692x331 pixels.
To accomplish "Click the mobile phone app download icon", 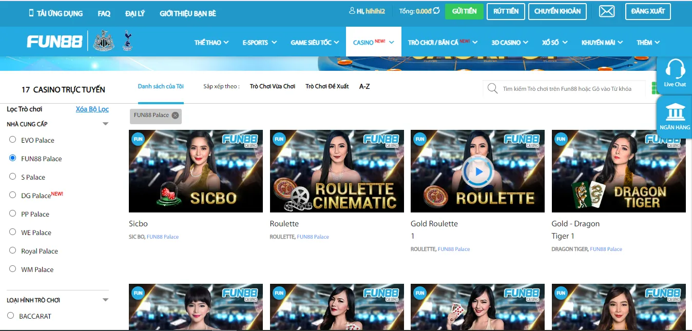I will [31, 13].
